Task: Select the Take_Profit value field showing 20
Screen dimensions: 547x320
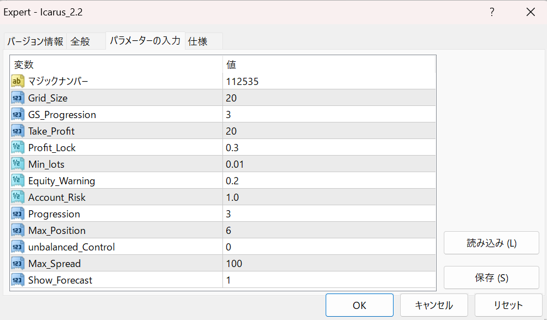Action: point(329,131)
